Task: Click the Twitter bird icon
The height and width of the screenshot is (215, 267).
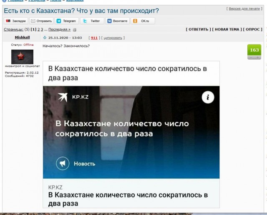Action: (85, 21)
